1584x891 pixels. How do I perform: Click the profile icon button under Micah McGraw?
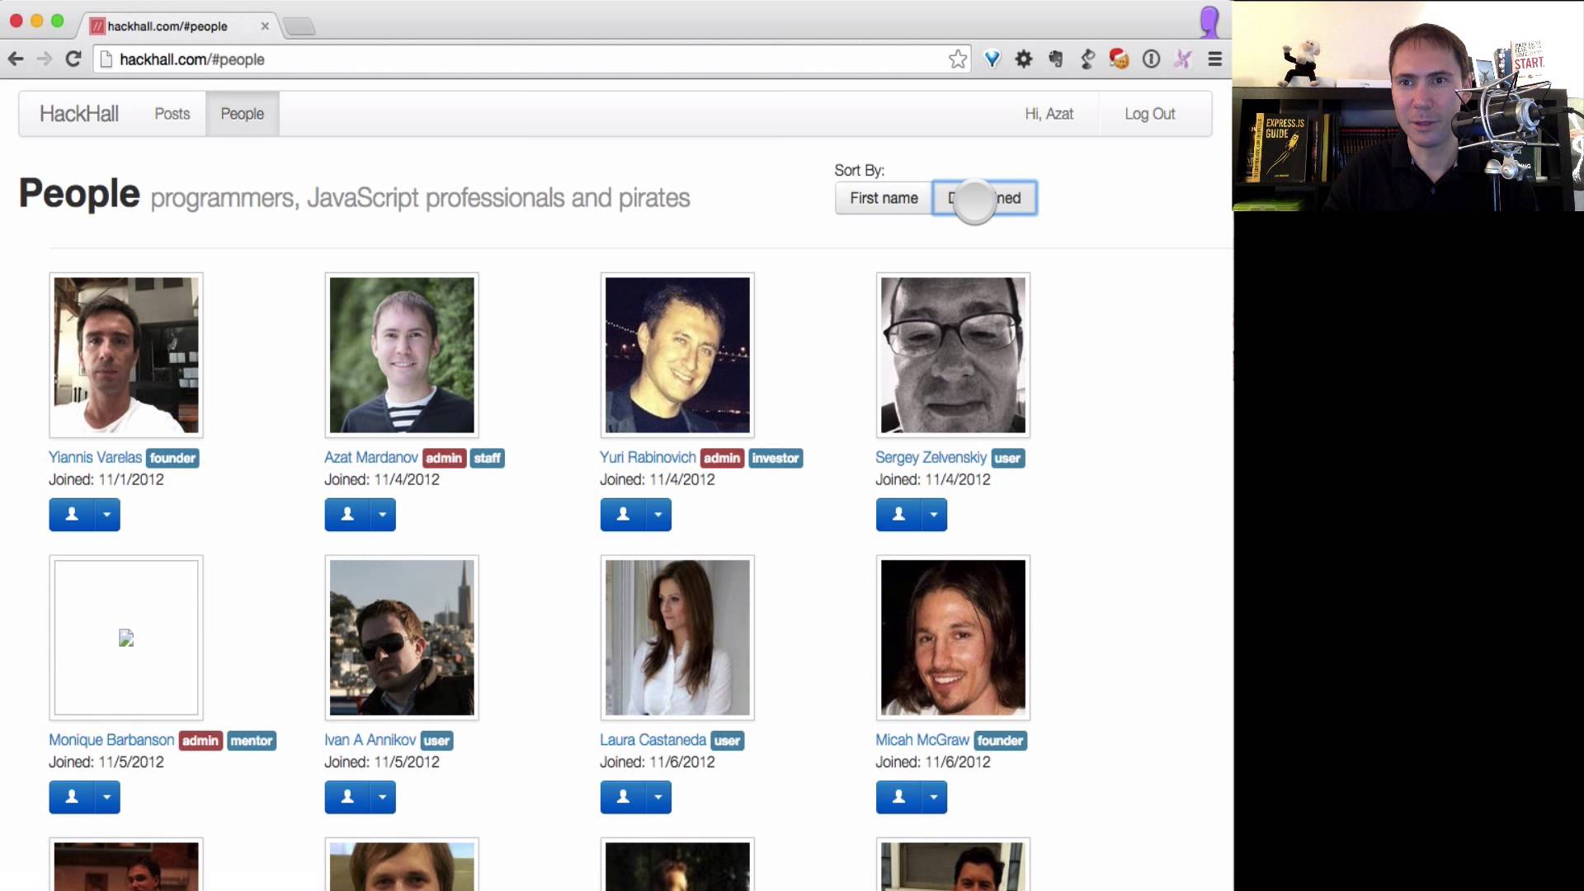click(x=898, y=797)
